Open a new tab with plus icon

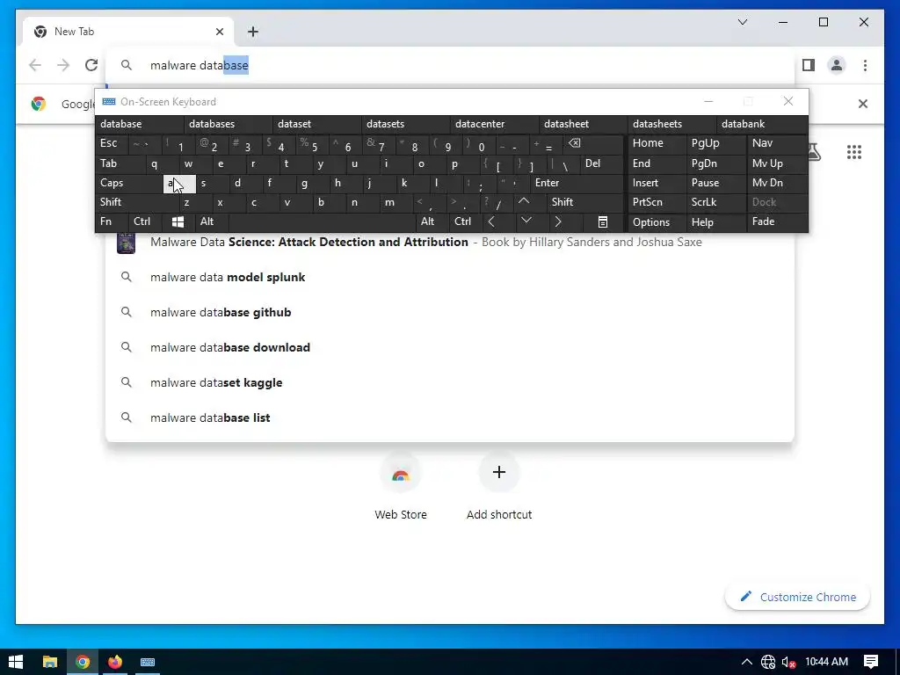click(253, 32)
